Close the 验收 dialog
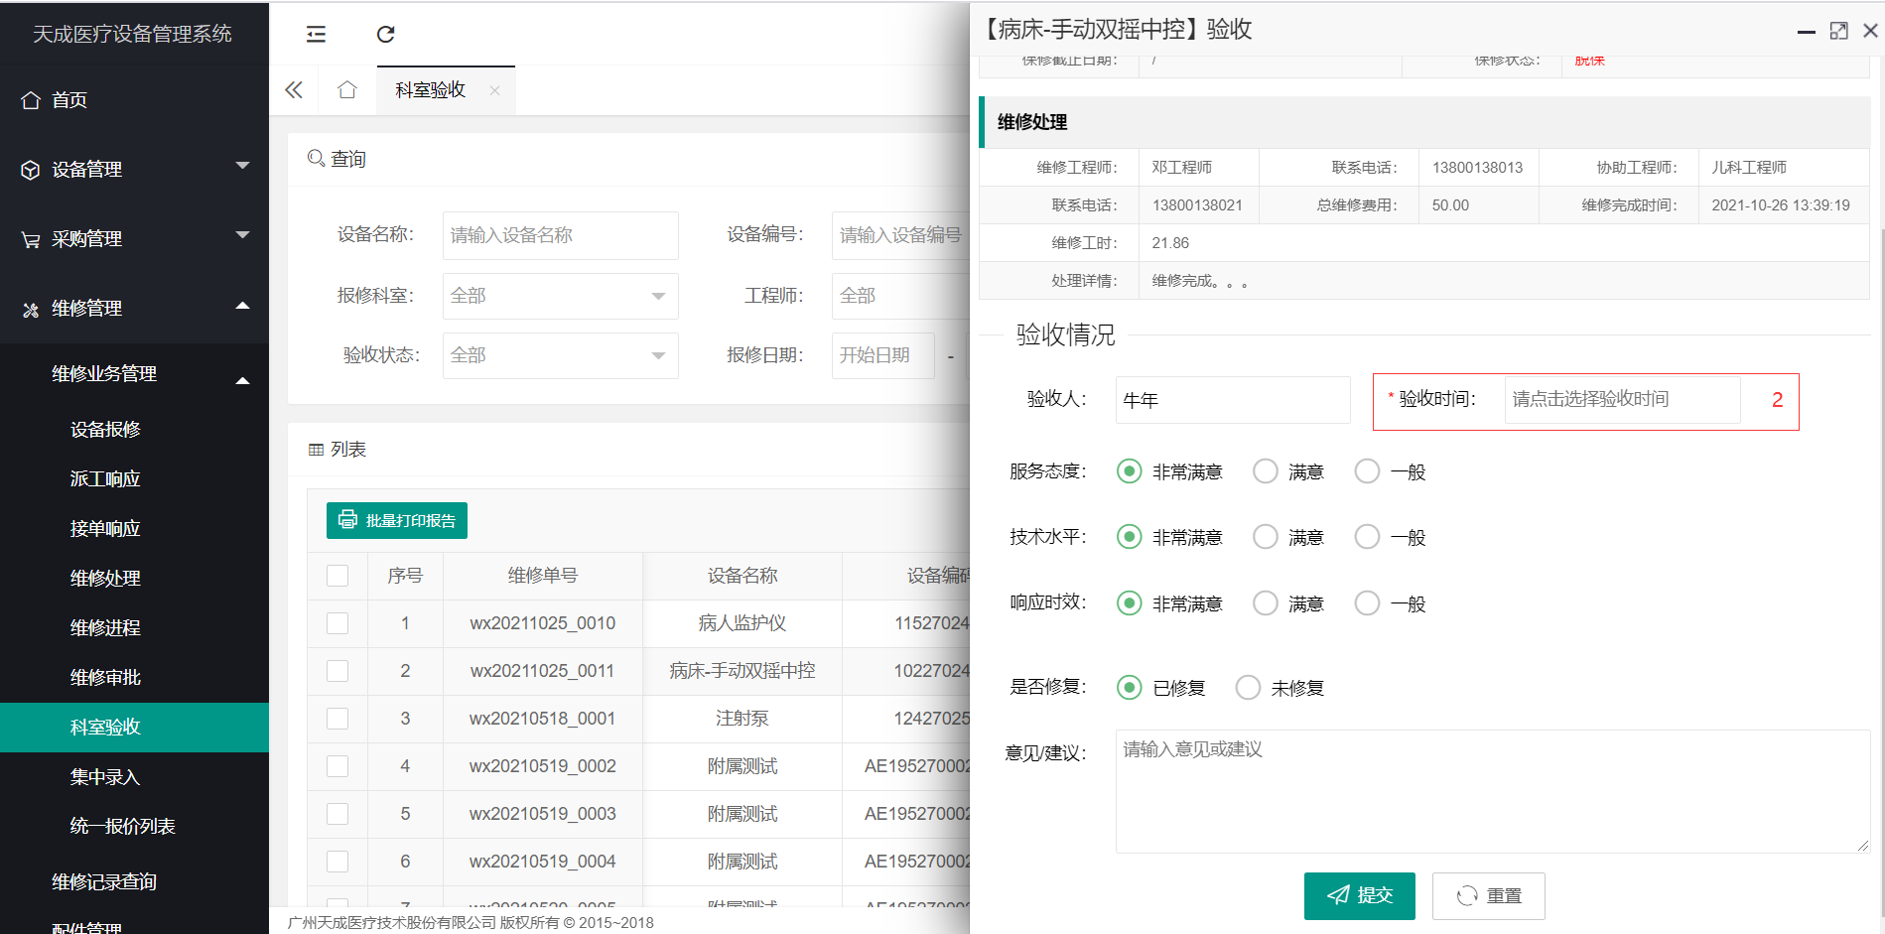This screenshot has height=934, width=1885. click(x=1870, y=31)
